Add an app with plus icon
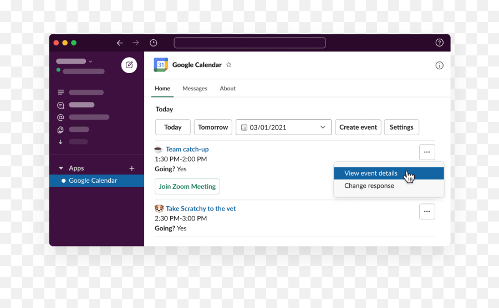This screenshot has height=308, width=499. pyautogui.click(x=132, y=168)
